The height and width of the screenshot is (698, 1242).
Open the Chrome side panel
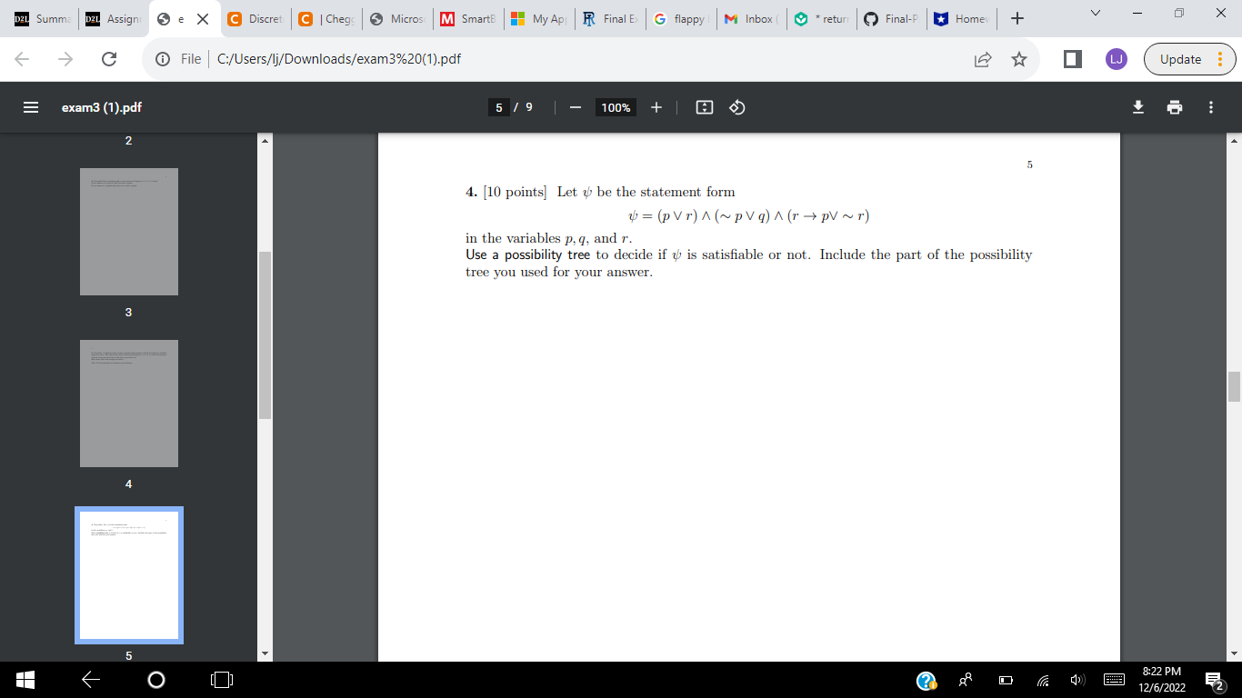(x=1073, y=59)
